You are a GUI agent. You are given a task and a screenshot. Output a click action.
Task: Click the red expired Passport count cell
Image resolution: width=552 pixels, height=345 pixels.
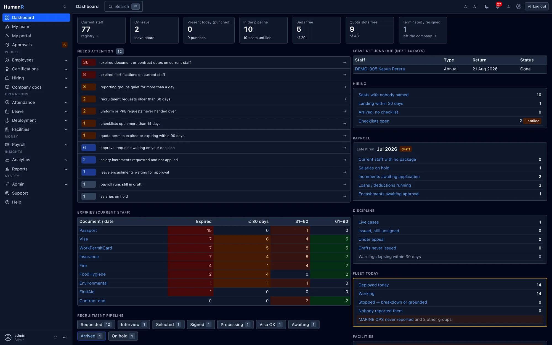pyautogui.click(x=190, y=230)
